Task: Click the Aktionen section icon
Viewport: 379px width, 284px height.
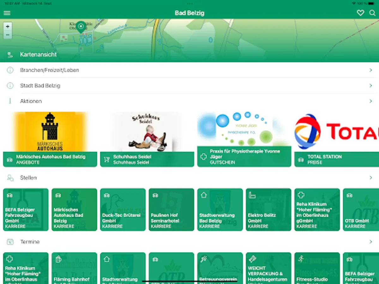Action: click(10, 101)
